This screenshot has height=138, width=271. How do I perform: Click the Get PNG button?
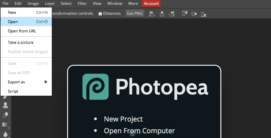click(x=135, y=13)
